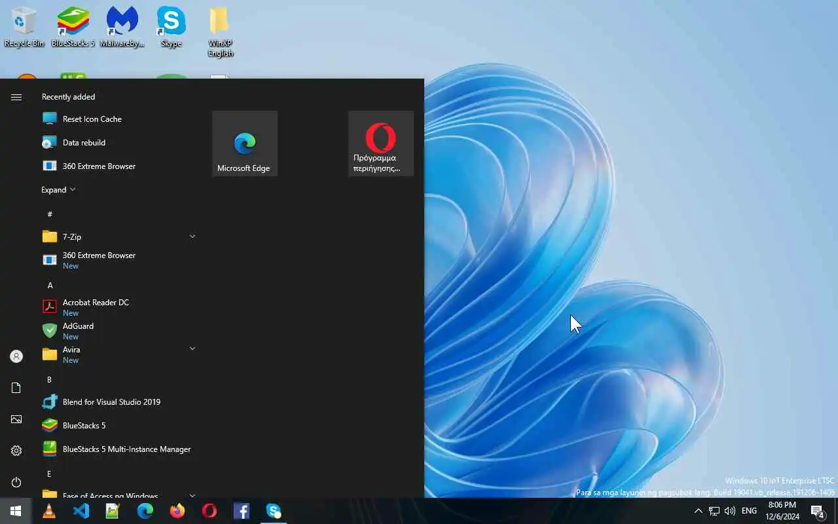Open VLC media player from taskbar

49,511
